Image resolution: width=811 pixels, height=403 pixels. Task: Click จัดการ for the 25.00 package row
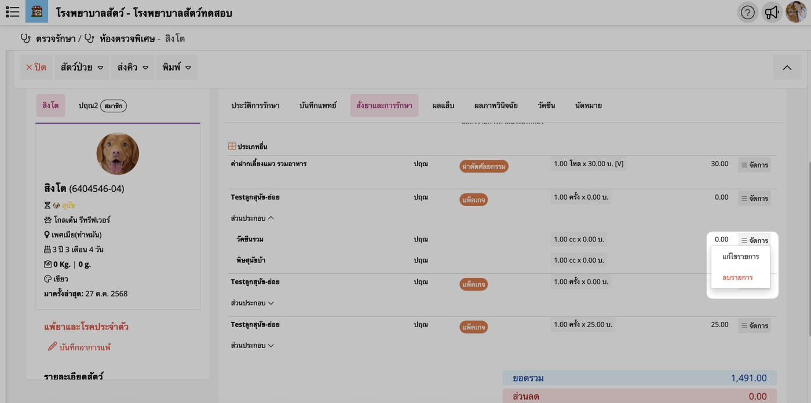[754, 325]
